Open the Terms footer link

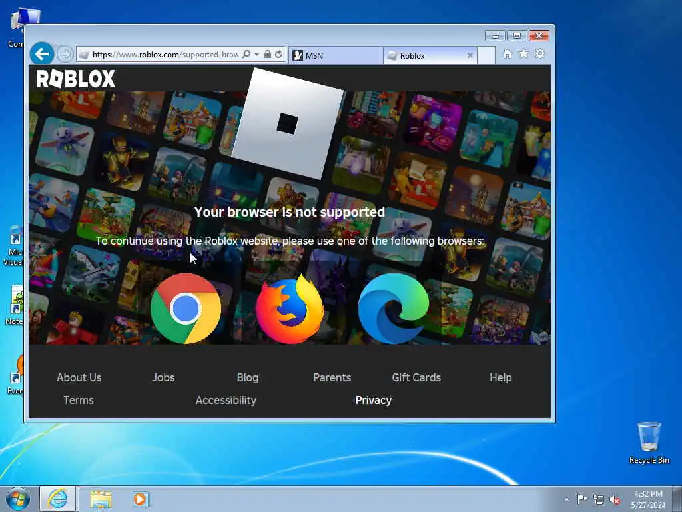[79, 400]
